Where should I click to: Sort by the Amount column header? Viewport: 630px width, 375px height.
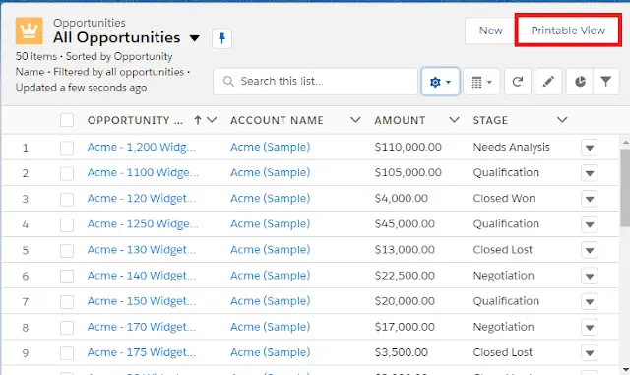point(400,120)
